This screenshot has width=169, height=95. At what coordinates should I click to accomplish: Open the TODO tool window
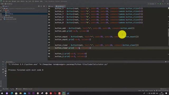tap(6, 89)
